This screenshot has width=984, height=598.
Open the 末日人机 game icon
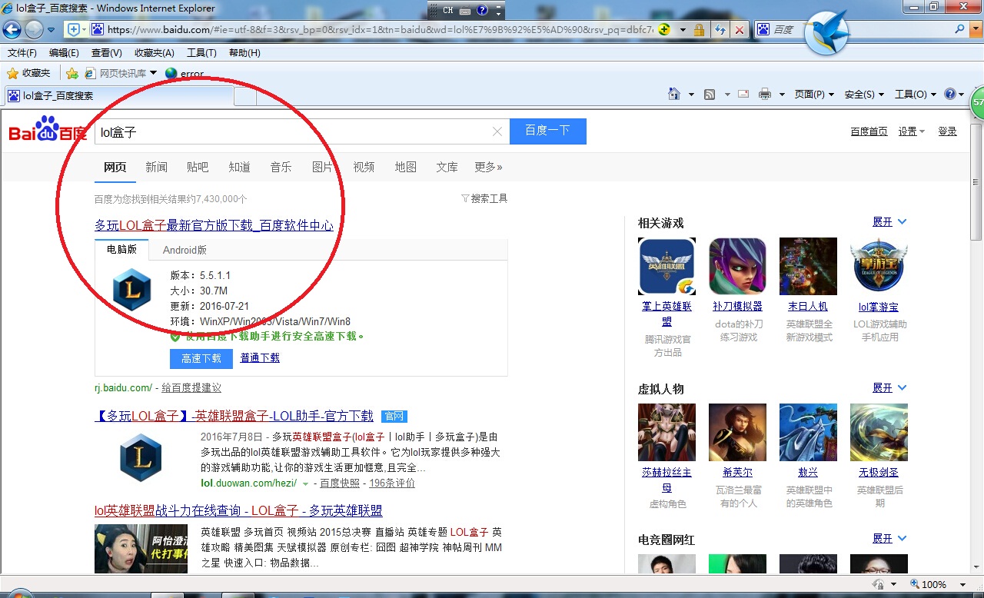[808, 266]
